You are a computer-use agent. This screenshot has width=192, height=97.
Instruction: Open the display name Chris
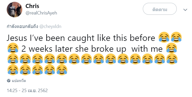tap(32, 6)
